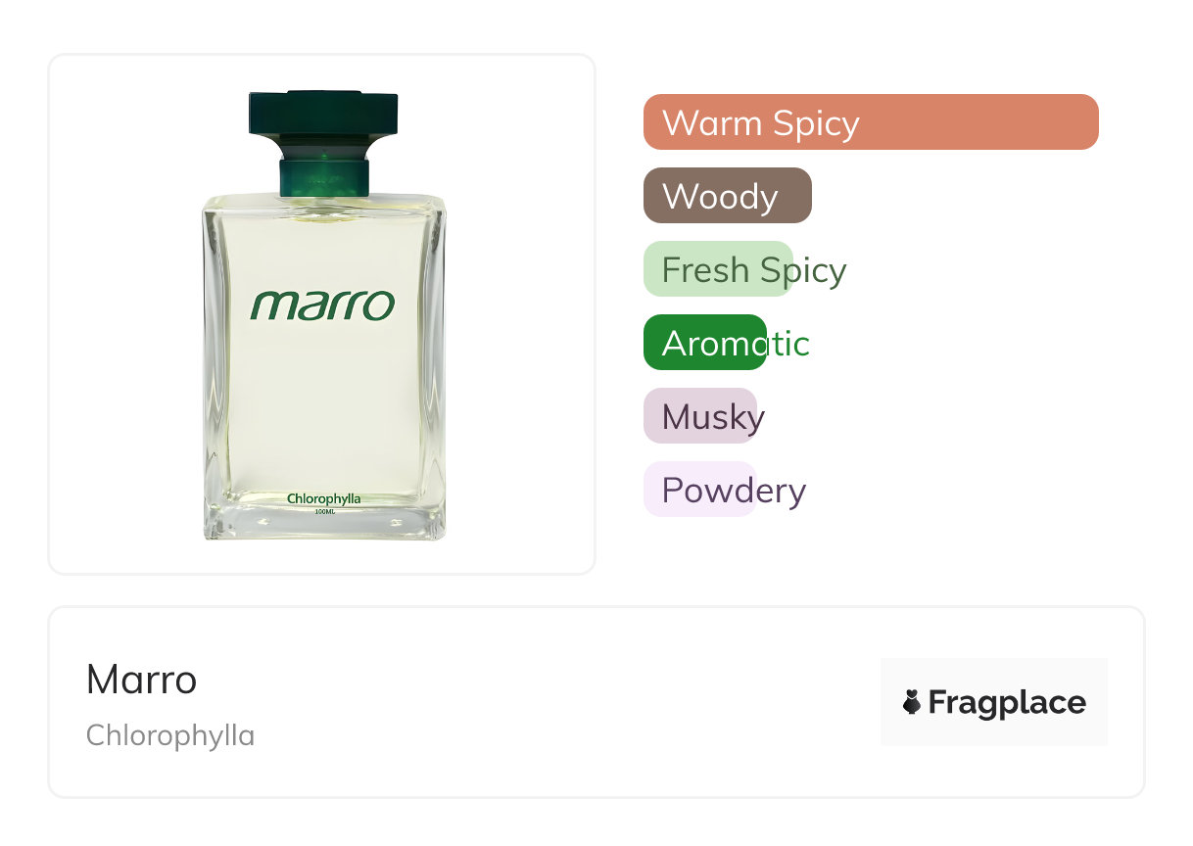
Task: Open the Chlorophylla brand link below the title
Action: click(x=170, y=735)
